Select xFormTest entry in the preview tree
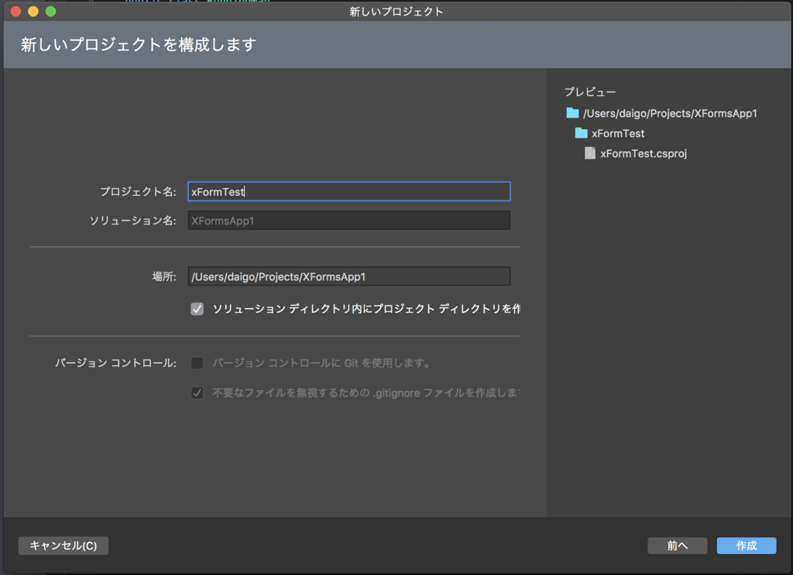This screenshot has width=793, height=575. click(621, 133)
